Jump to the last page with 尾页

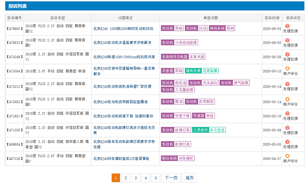click(189, 178)
